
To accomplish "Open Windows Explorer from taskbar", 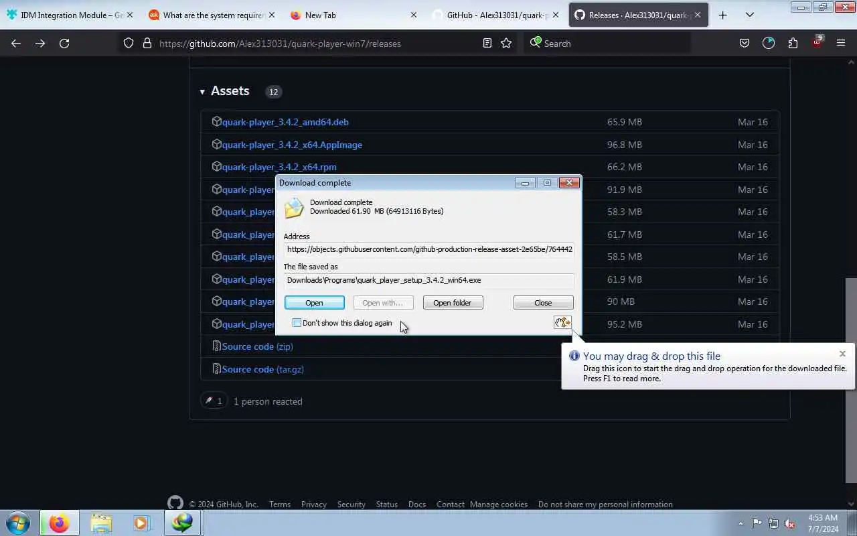I will point(100,523).
